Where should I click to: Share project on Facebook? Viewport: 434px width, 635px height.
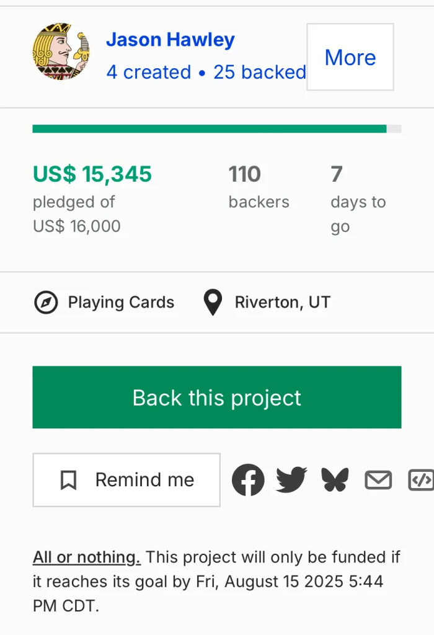pyautogui.click(x=248, y=480)
